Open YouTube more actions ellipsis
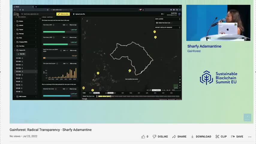This screenshot has width=256, height=144. pyautogui.click(x=250, y=137)
